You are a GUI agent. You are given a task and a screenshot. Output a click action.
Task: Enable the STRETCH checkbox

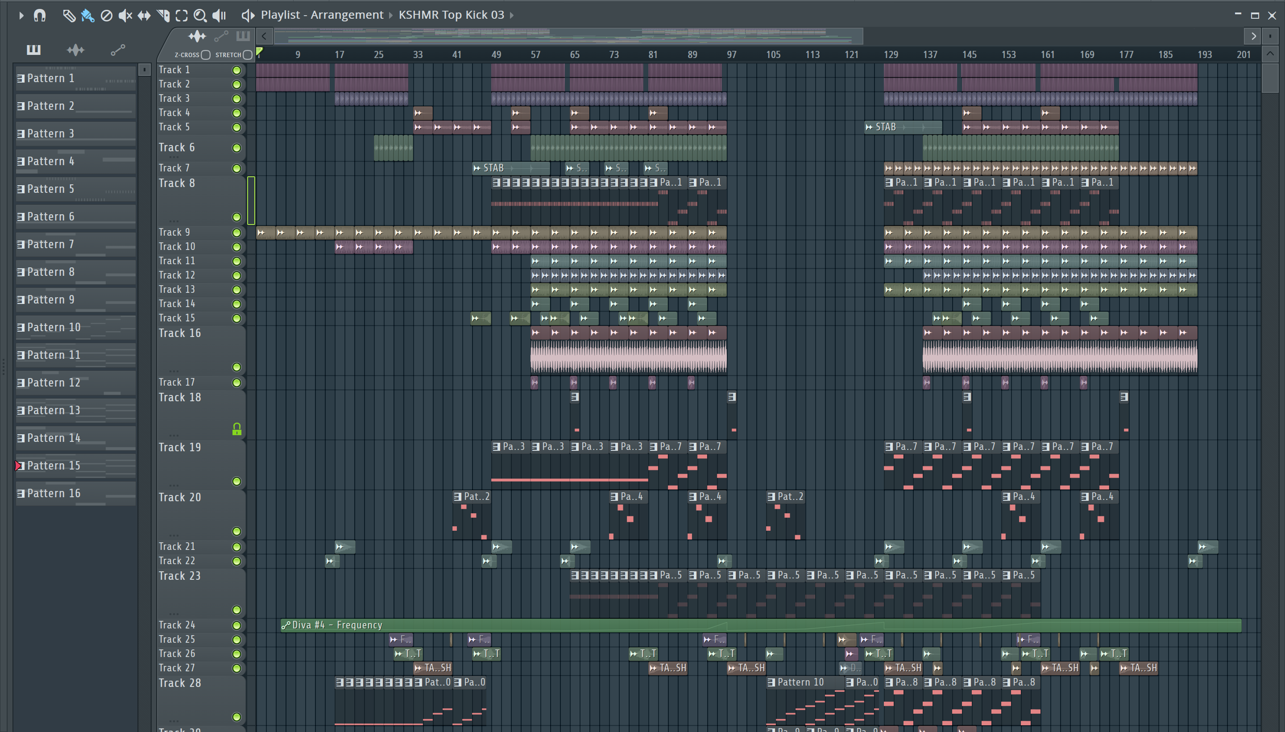click(x=247, y=55)
